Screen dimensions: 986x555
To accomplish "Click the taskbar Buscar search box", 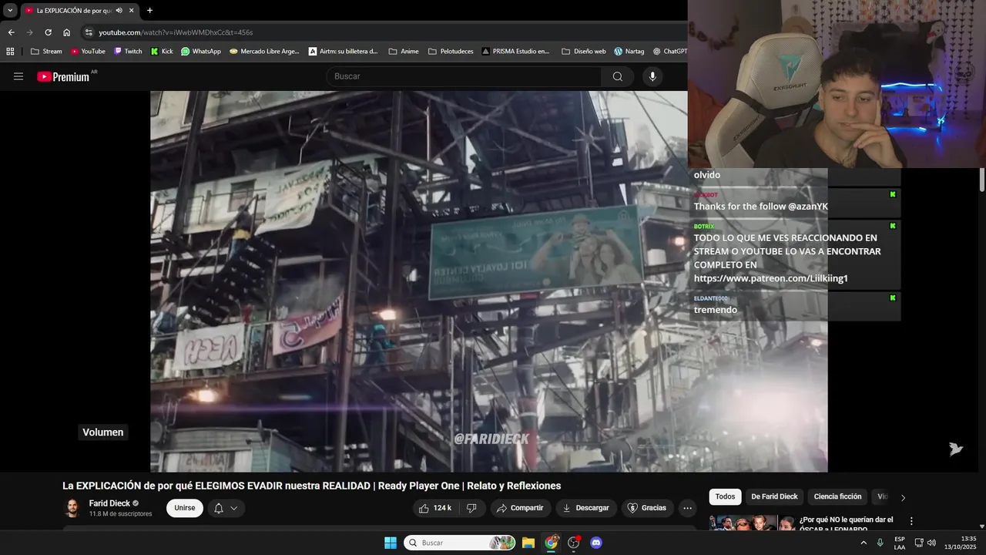I will 460,543.
